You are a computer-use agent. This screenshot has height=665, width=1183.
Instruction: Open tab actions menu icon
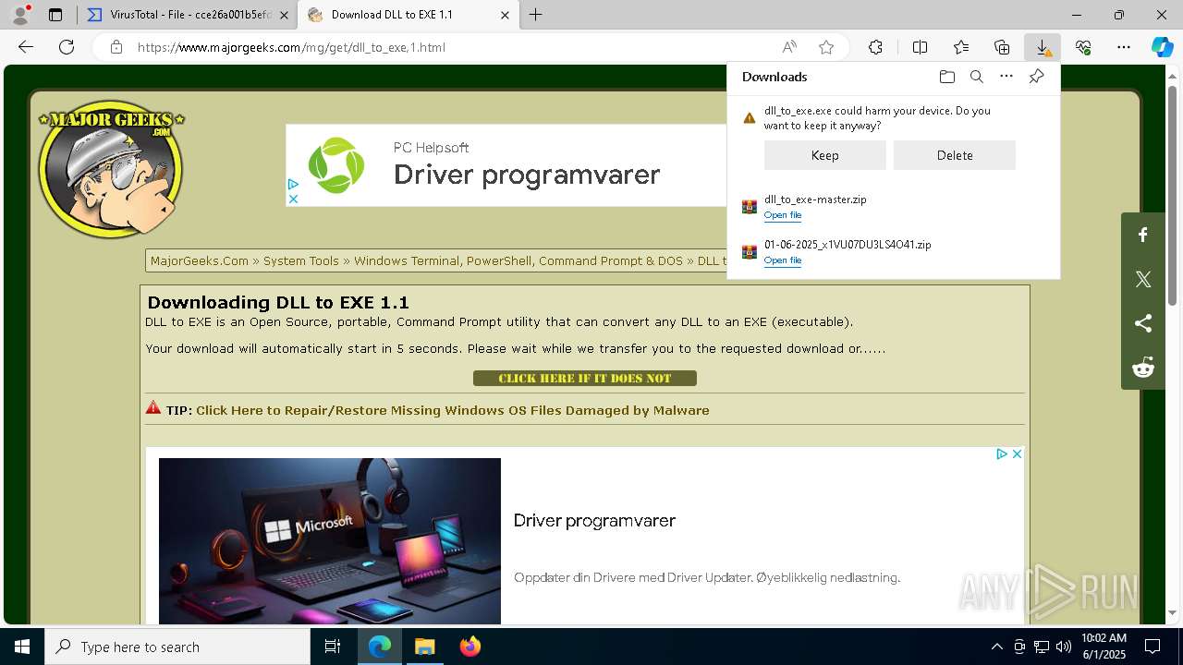[x=55, y=15]
